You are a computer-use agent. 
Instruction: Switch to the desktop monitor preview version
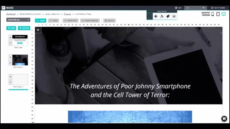tap(224, 14)
